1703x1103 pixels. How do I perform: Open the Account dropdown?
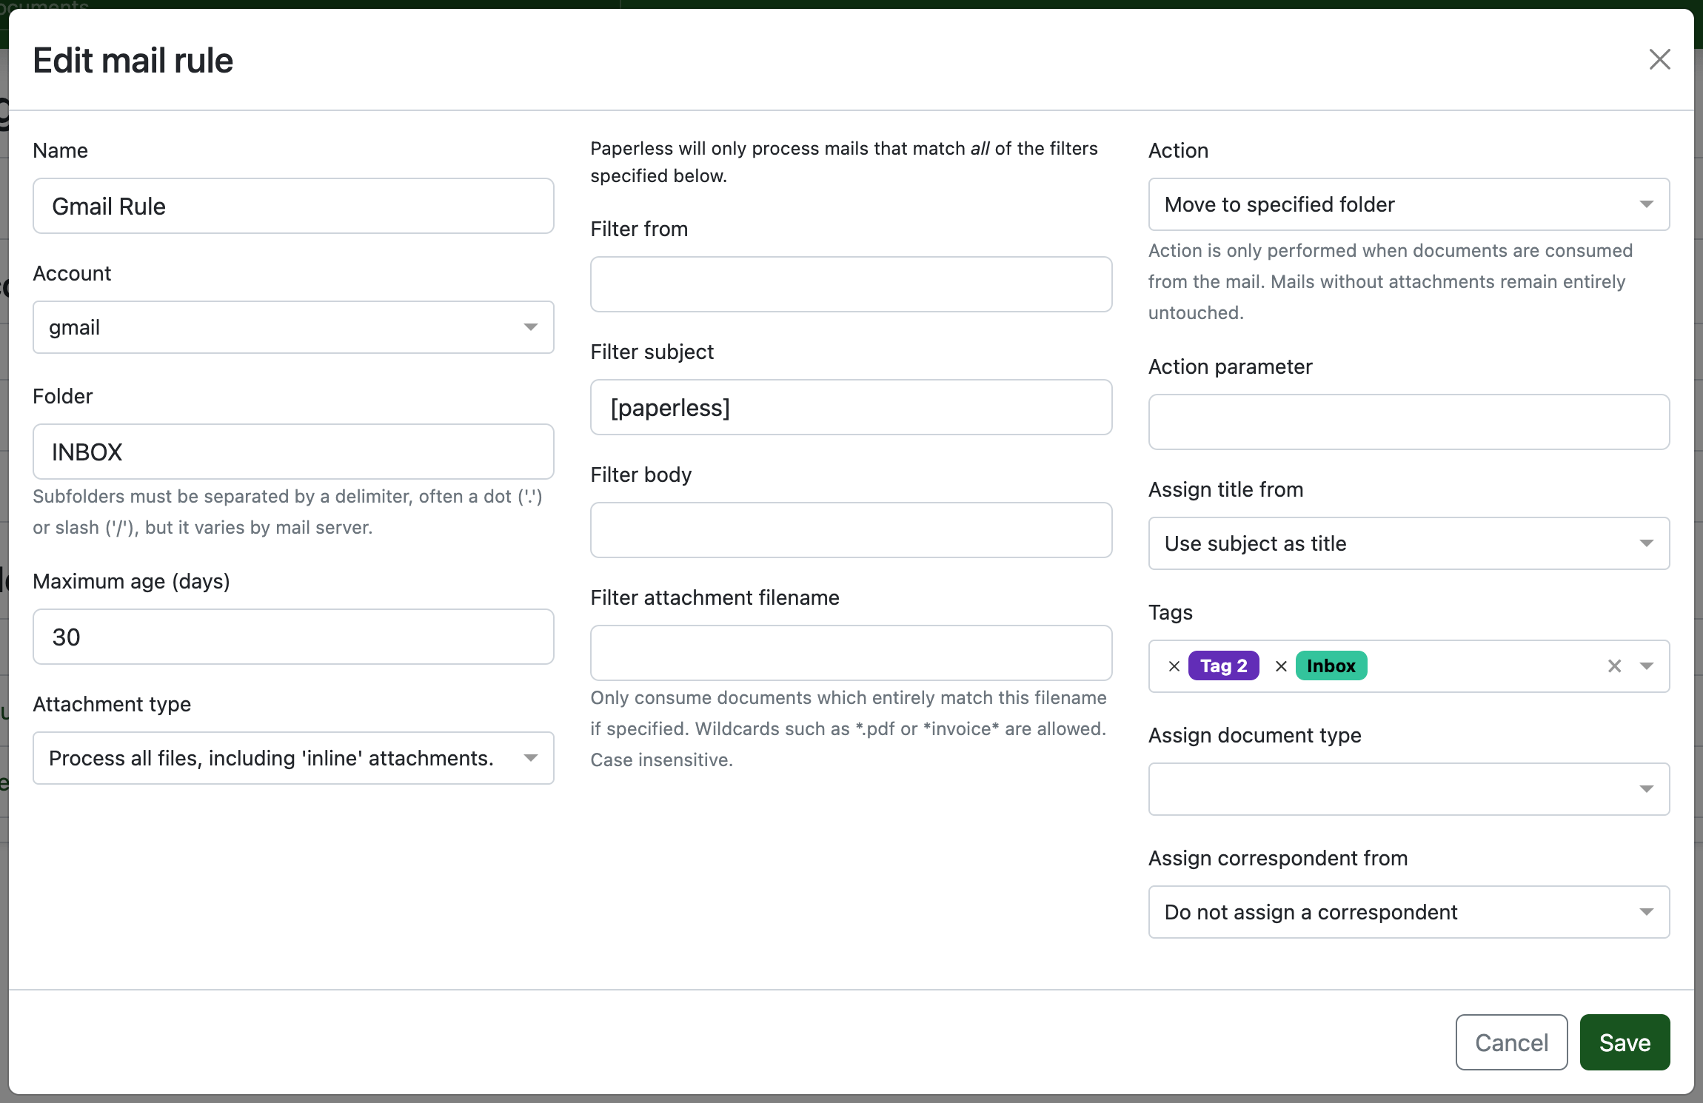pos(293,327)
